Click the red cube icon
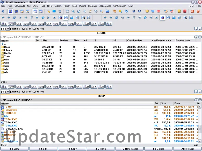Image resolution: width=202 pixels, height=151 pixels. [x=158, y=11]
